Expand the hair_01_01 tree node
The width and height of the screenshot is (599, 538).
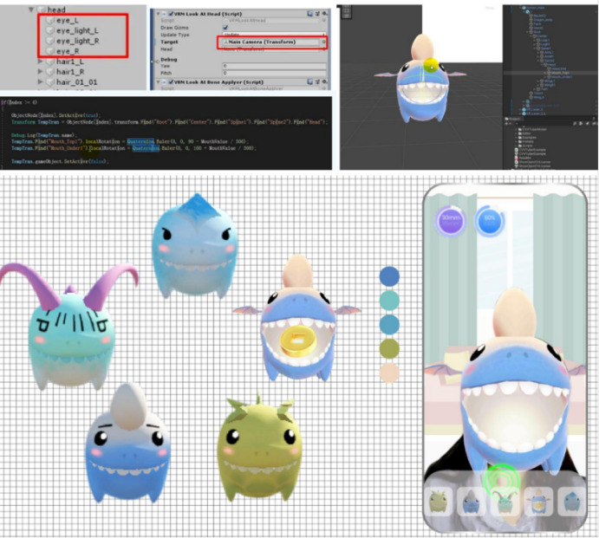pyautogui.click(x=40, y=81)
